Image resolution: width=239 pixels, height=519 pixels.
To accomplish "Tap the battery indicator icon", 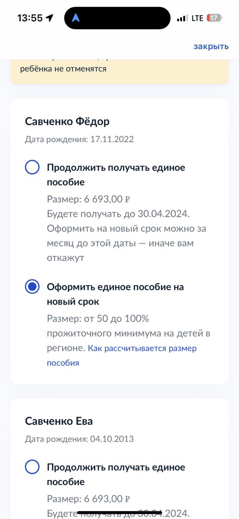I will click(215, 18).
